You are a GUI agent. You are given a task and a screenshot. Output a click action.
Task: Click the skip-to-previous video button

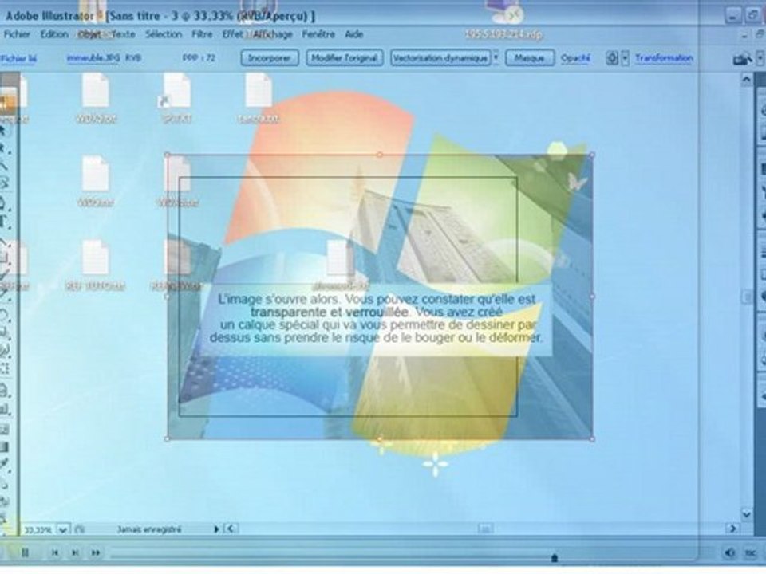coord(55,552)
